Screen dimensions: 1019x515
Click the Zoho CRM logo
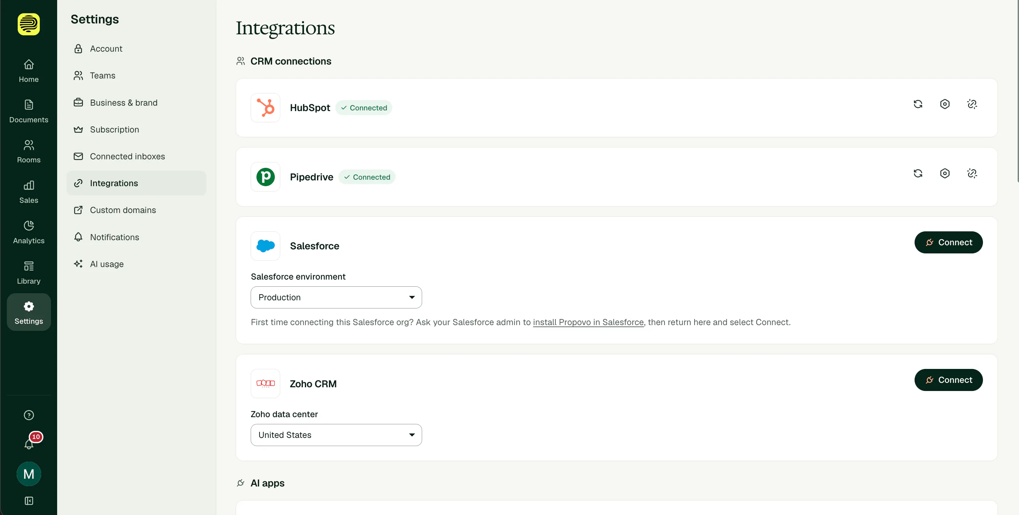[265, 384]
